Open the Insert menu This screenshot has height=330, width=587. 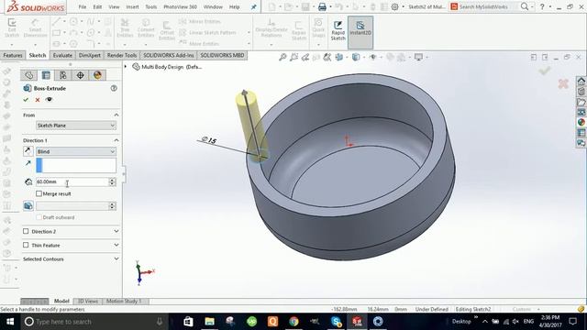132,6
